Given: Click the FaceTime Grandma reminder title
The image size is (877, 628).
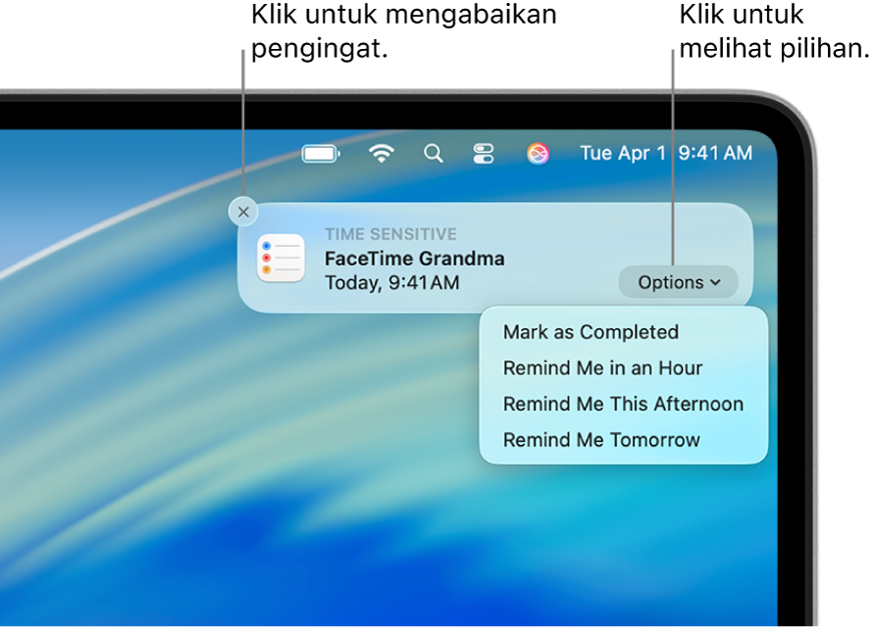Looking at the screenshot, I should 414,259.
